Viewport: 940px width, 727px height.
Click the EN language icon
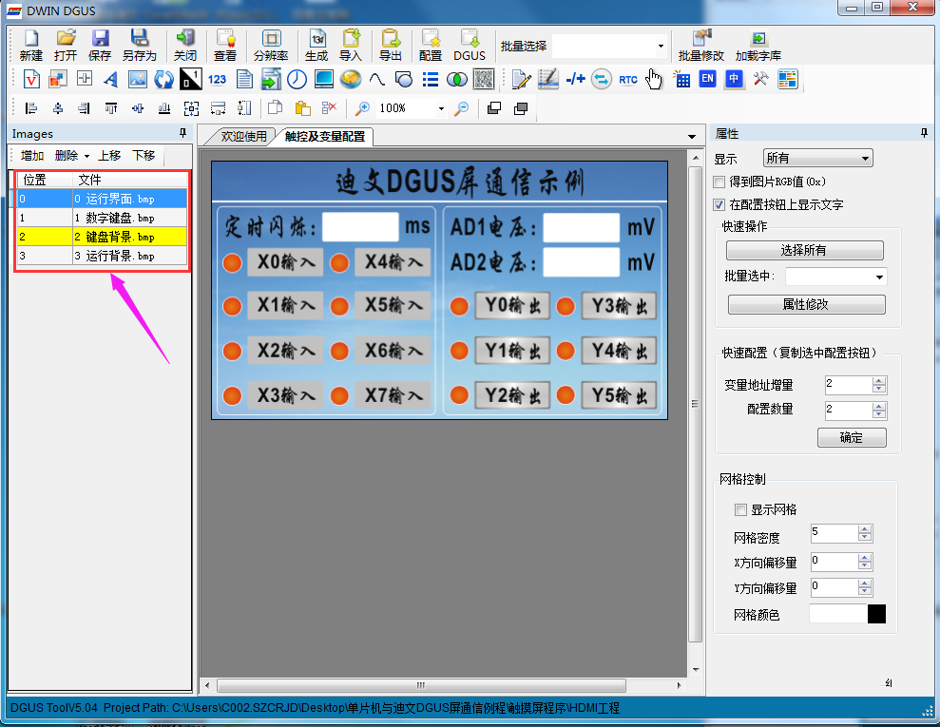click(x=707, y=79)
